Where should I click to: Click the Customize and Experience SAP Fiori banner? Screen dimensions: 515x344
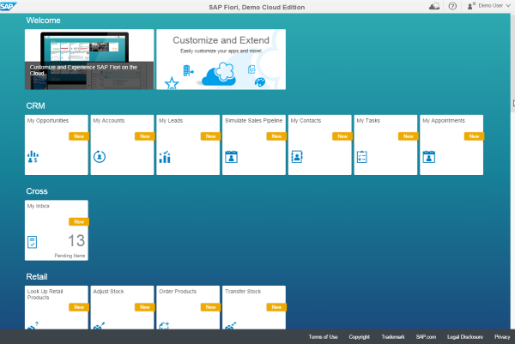[x=89, y=59]
